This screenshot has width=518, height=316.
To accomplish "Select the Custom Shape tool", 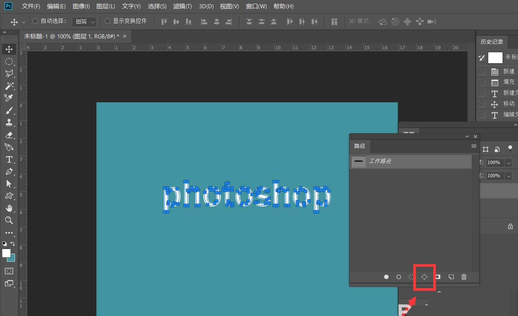I will coord(9,196).
